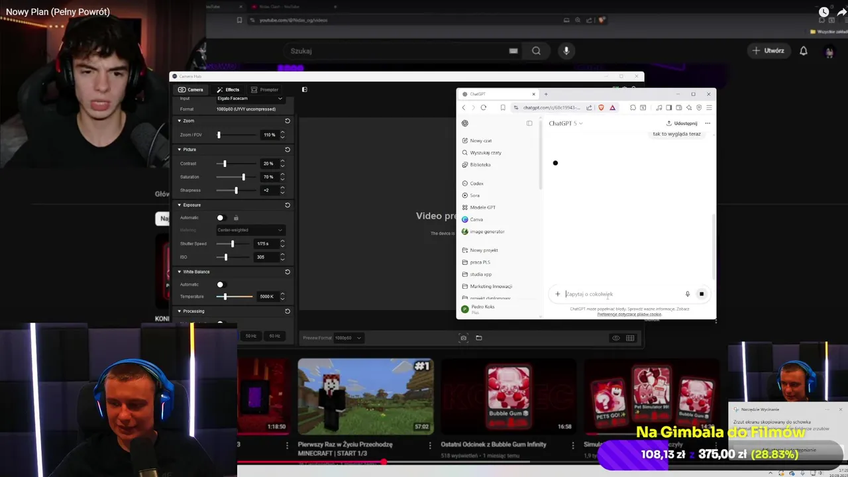848x477 pixels.
Task: Click the ChatGPT logo in sidebar
Action: coord(465,123)
